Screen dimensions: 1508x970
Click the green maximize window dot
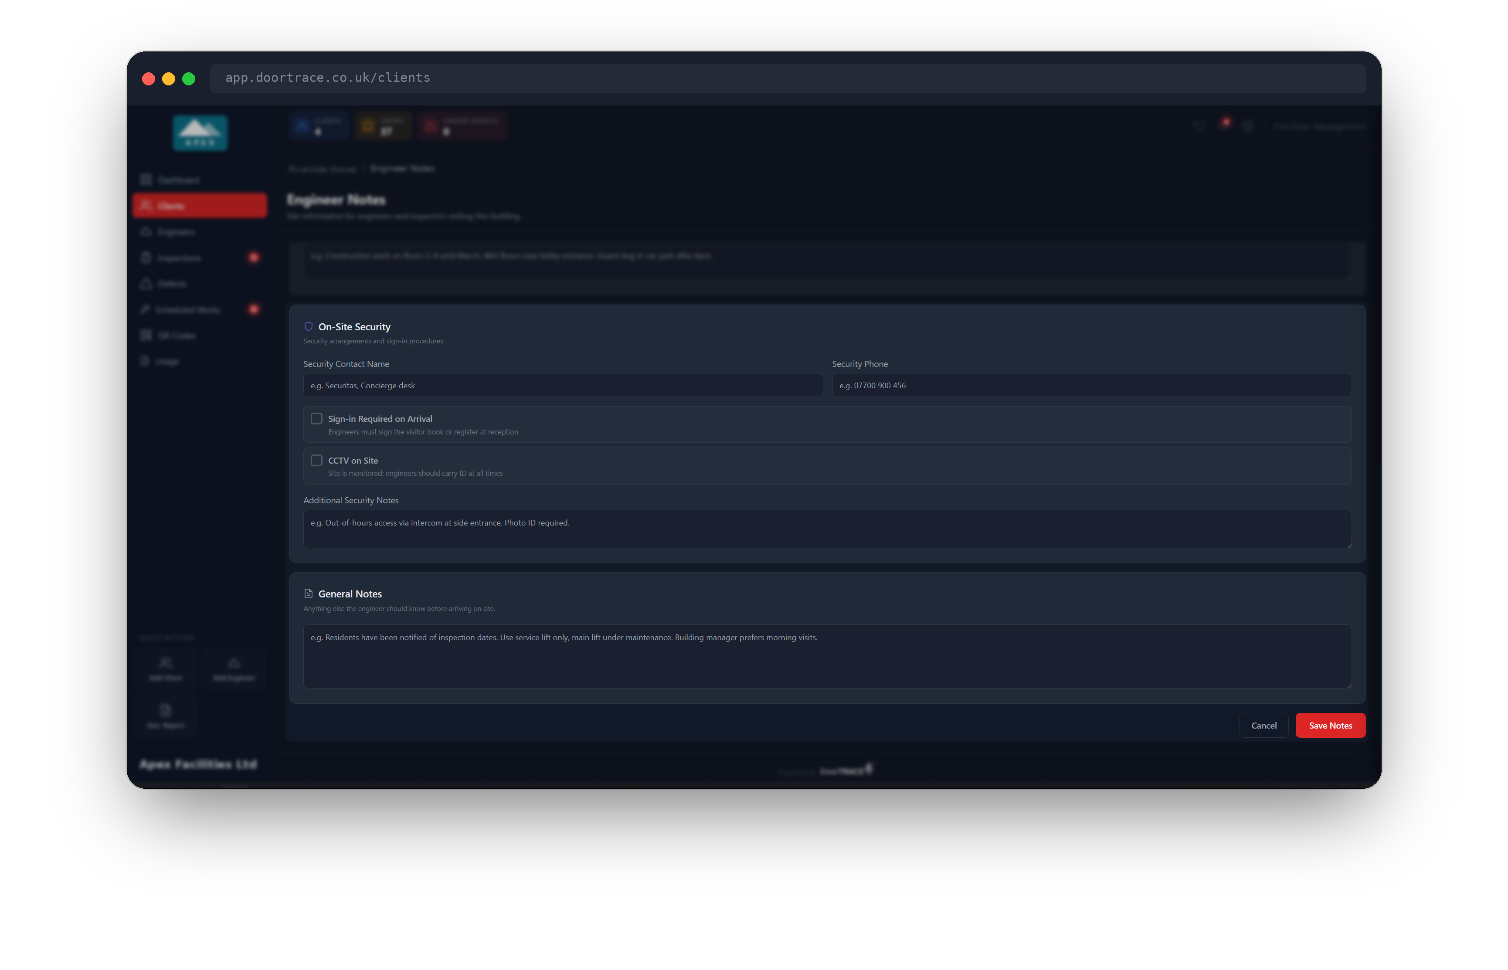pos(188,79)
